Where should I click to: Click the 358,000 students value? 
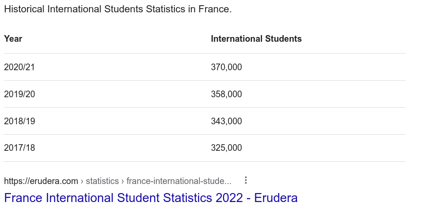pyautogui.click(x=226, y=94)
